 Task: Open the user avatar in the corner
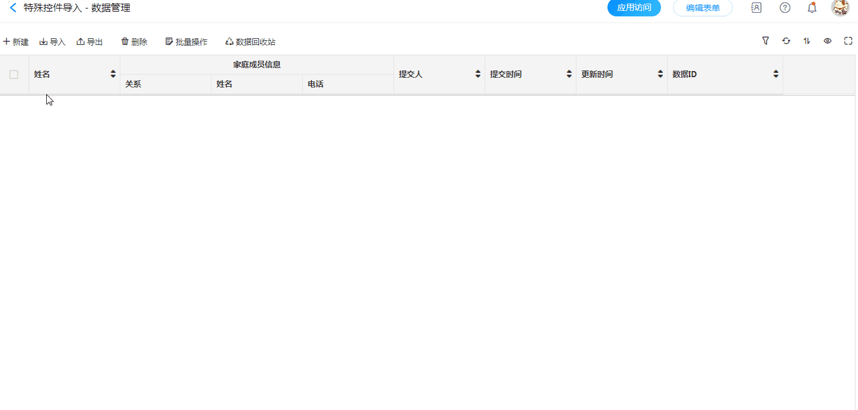(x=840, y=8)
